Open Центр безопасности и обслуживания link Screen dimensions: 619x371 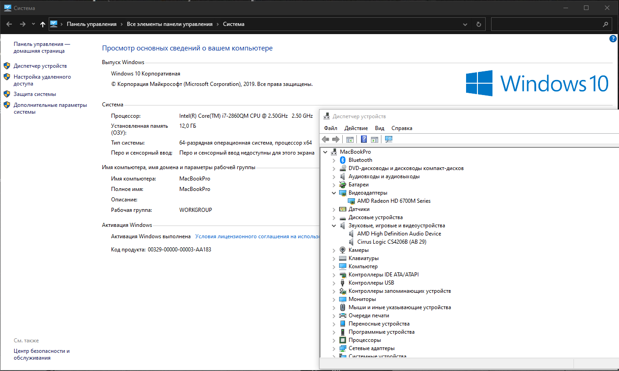tap(41, 354)
